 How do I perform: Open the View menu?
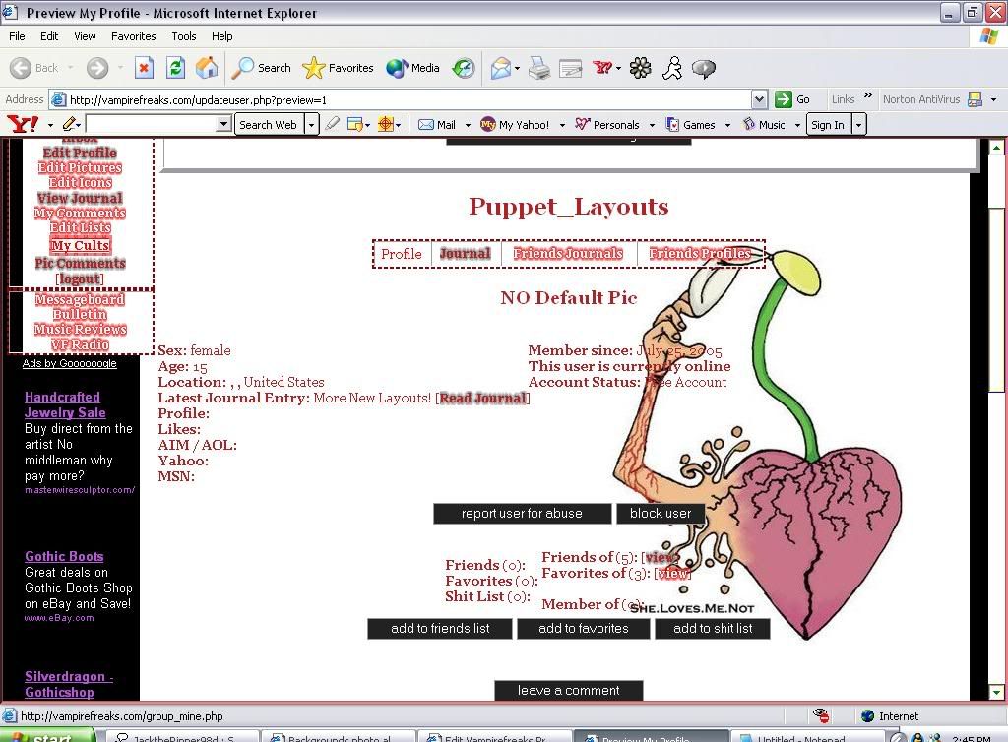(85, 36)
